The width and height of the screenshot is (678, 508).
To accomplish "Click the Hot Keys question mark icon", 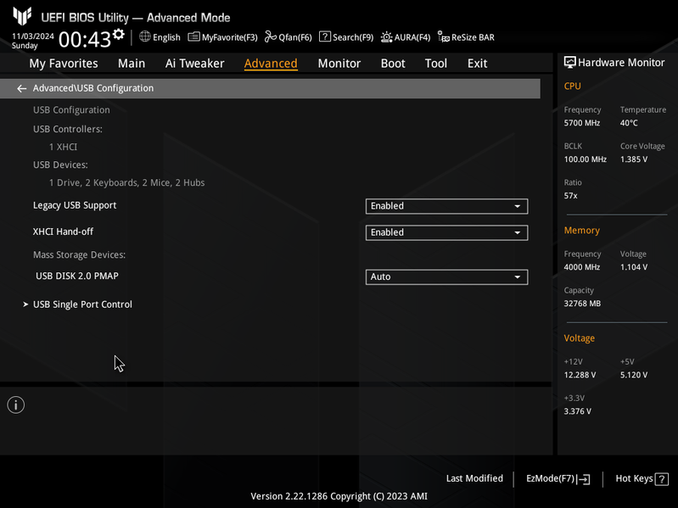I will 662,479.
